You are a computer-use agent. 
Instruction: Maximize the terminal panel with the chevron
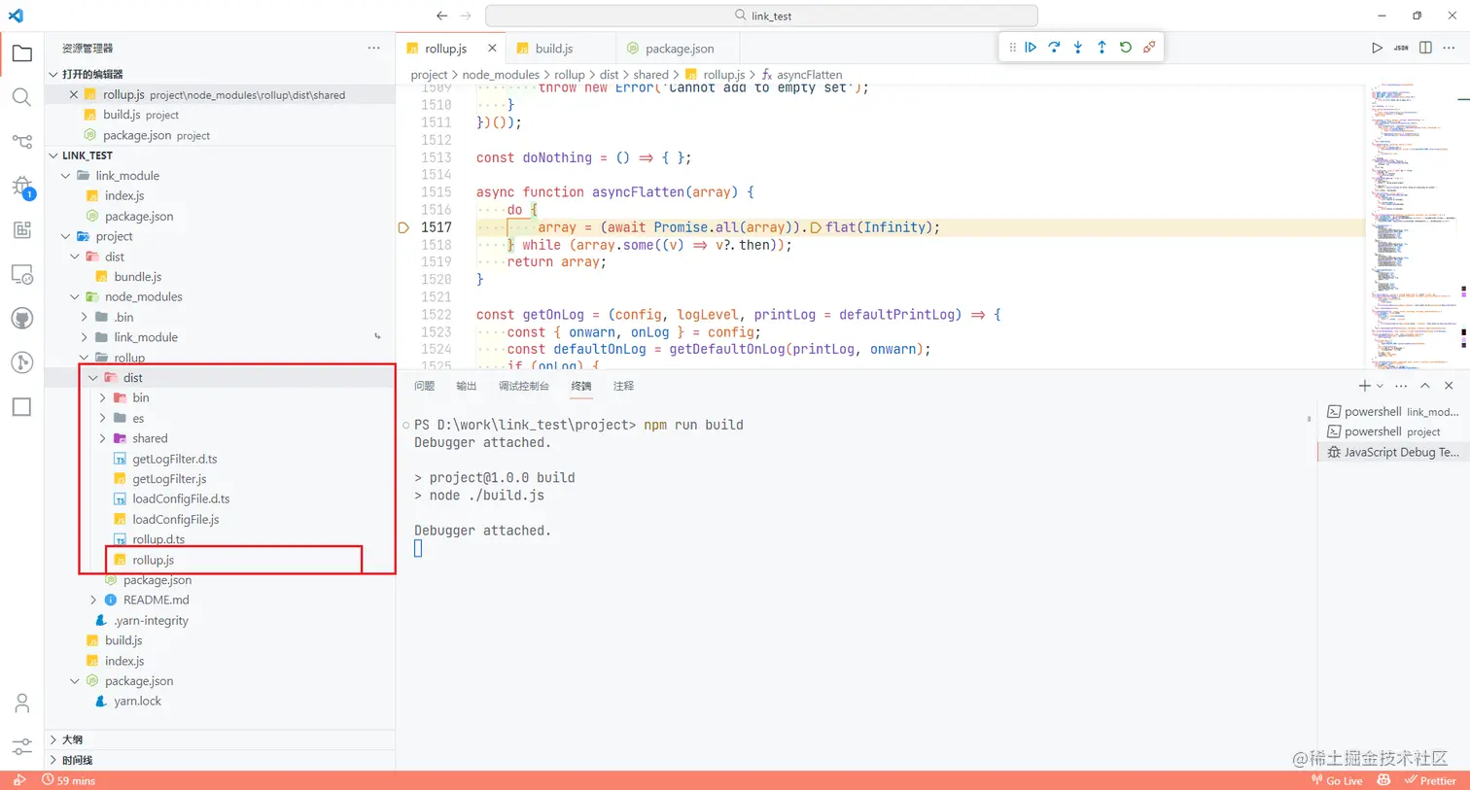tap(1424, 385)
